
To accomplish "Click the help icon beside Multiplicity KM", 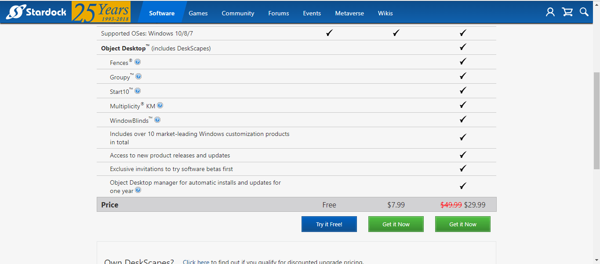I will click(x=160, y=105).
